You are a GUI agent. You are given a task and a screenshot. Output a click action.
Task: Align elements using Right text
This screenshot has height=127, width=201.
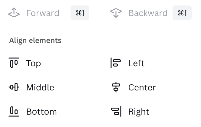click(139, 112)
